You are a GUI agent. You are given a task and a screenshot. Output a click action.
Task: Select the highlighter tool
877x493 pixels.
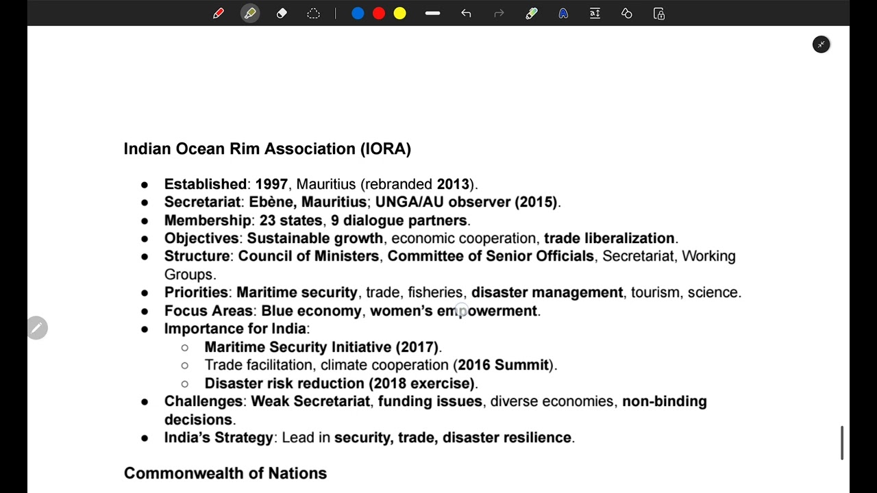coord(250,13)
